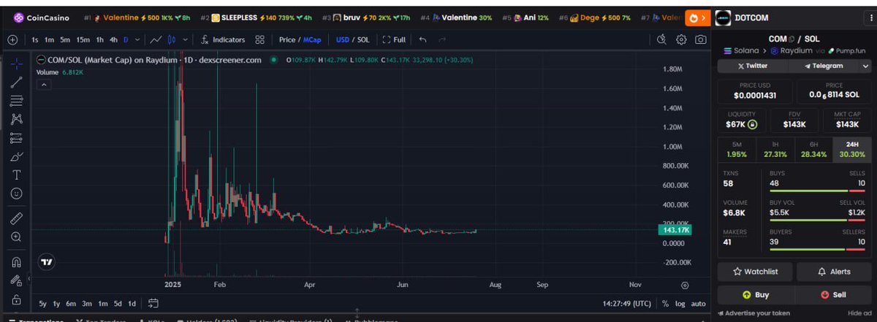Toggle Full screen chart mode
The width and height of the screenshot is (877, 322).
394,39
